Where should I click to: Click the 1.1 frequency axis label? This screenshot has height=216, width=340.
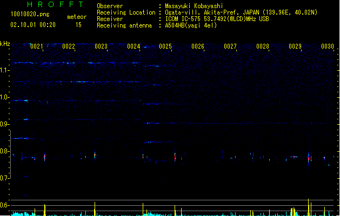click(x=4, y=70)
